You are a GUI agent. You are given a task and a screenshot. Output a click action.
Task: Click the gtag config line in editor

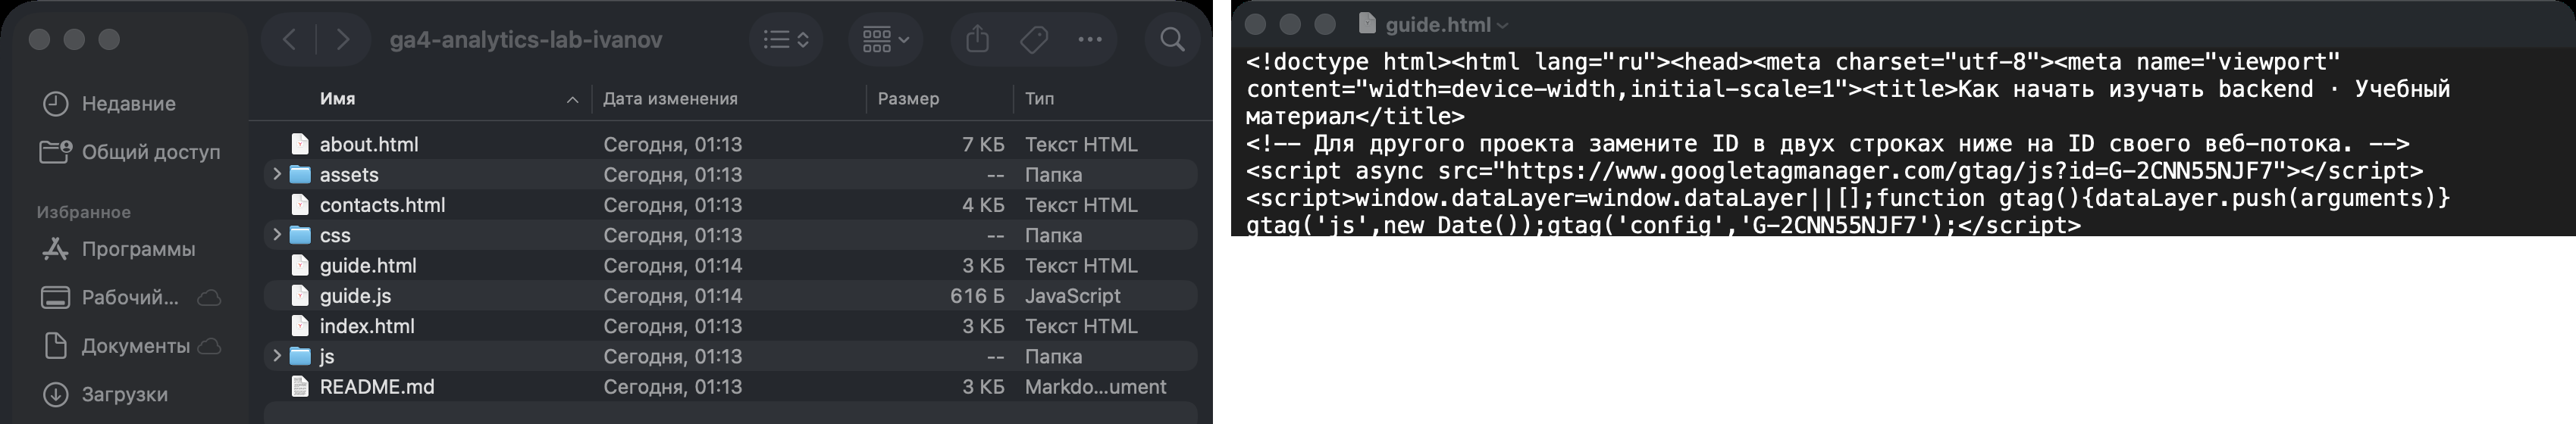(x=1663, y=226)
